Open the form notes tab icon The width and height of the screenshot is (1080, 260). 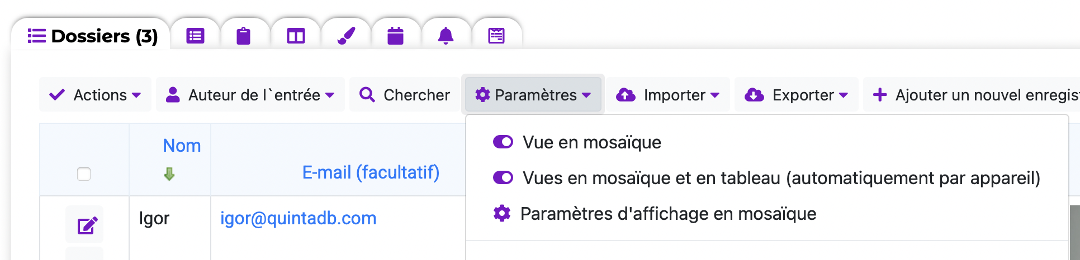pyautogui.click(x=496, y=36)
